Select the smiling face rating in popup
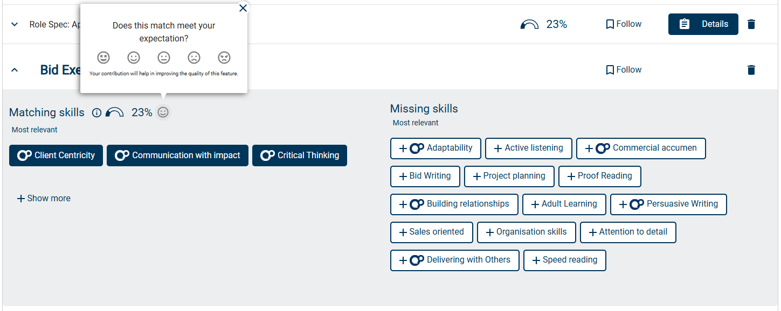Image resolution: width=781 pixels, height=311 pixels. pos(134,57)
